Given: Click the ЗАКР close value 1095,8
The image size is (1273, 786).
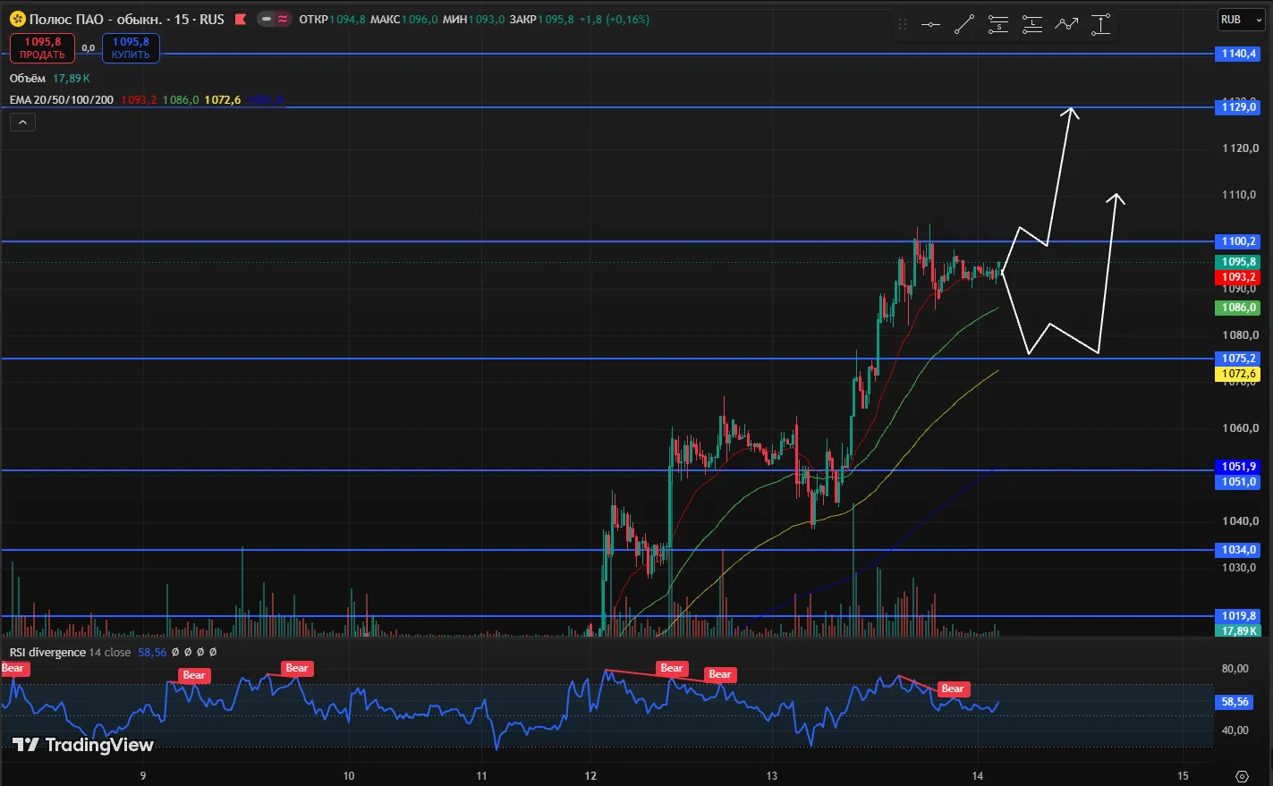Looking at the screenshot, I should click(x=556, y=19).
